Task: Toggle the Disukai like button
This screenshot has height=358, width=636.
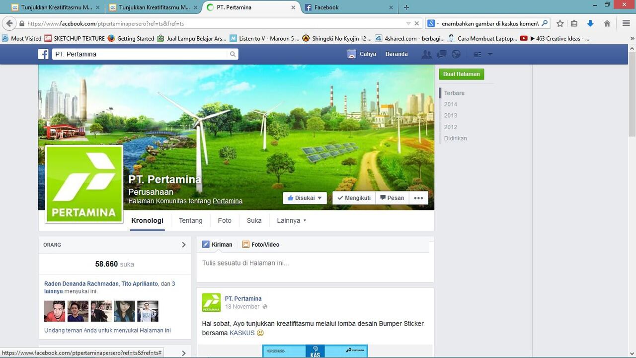Action: click(305, 198)
